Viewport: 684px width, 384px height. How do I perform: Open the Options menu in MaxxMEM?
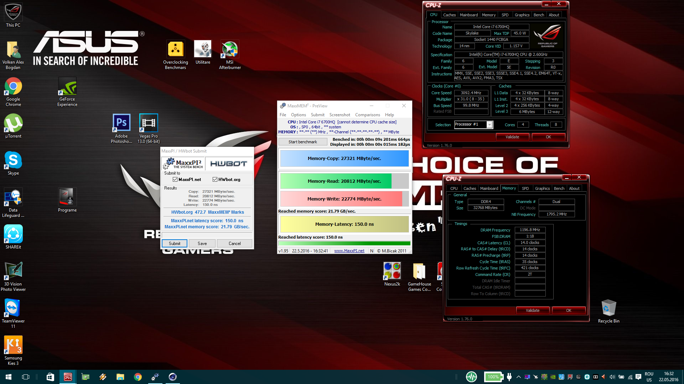[x=299, y=115]
